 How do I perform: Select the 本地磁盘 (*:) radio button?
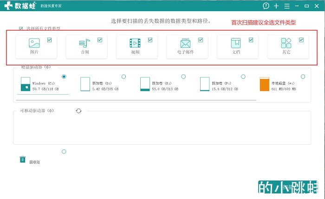[x=303, y=77]
